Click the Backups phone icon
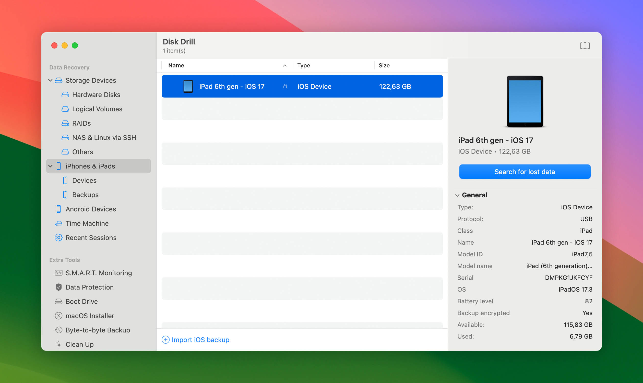643x383 pixels. [x=65, y=195]
